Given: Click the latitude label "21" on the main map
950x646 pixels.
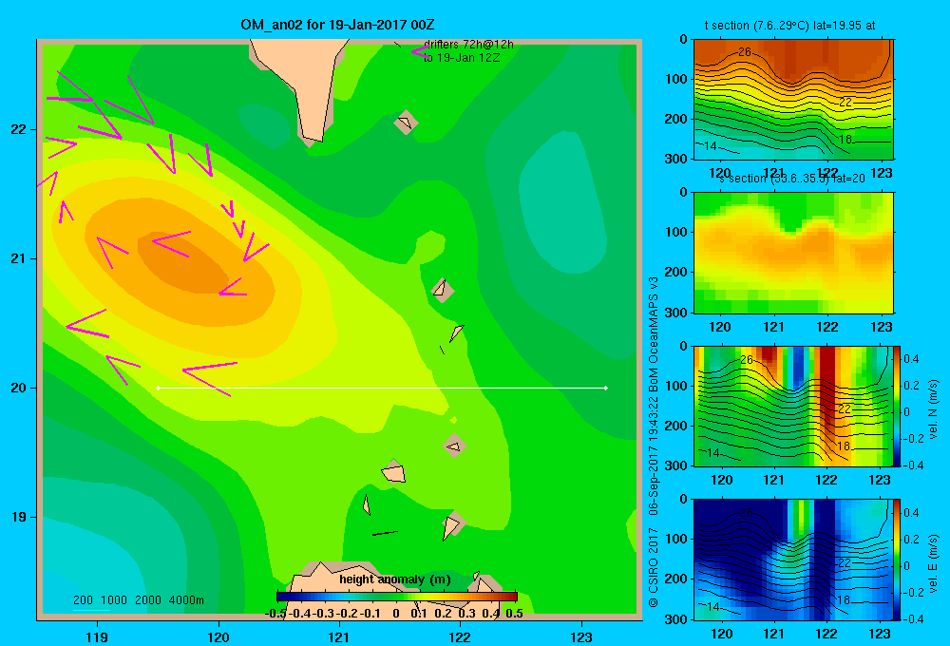Looking at the screenshot, I should tap(19, 258).
